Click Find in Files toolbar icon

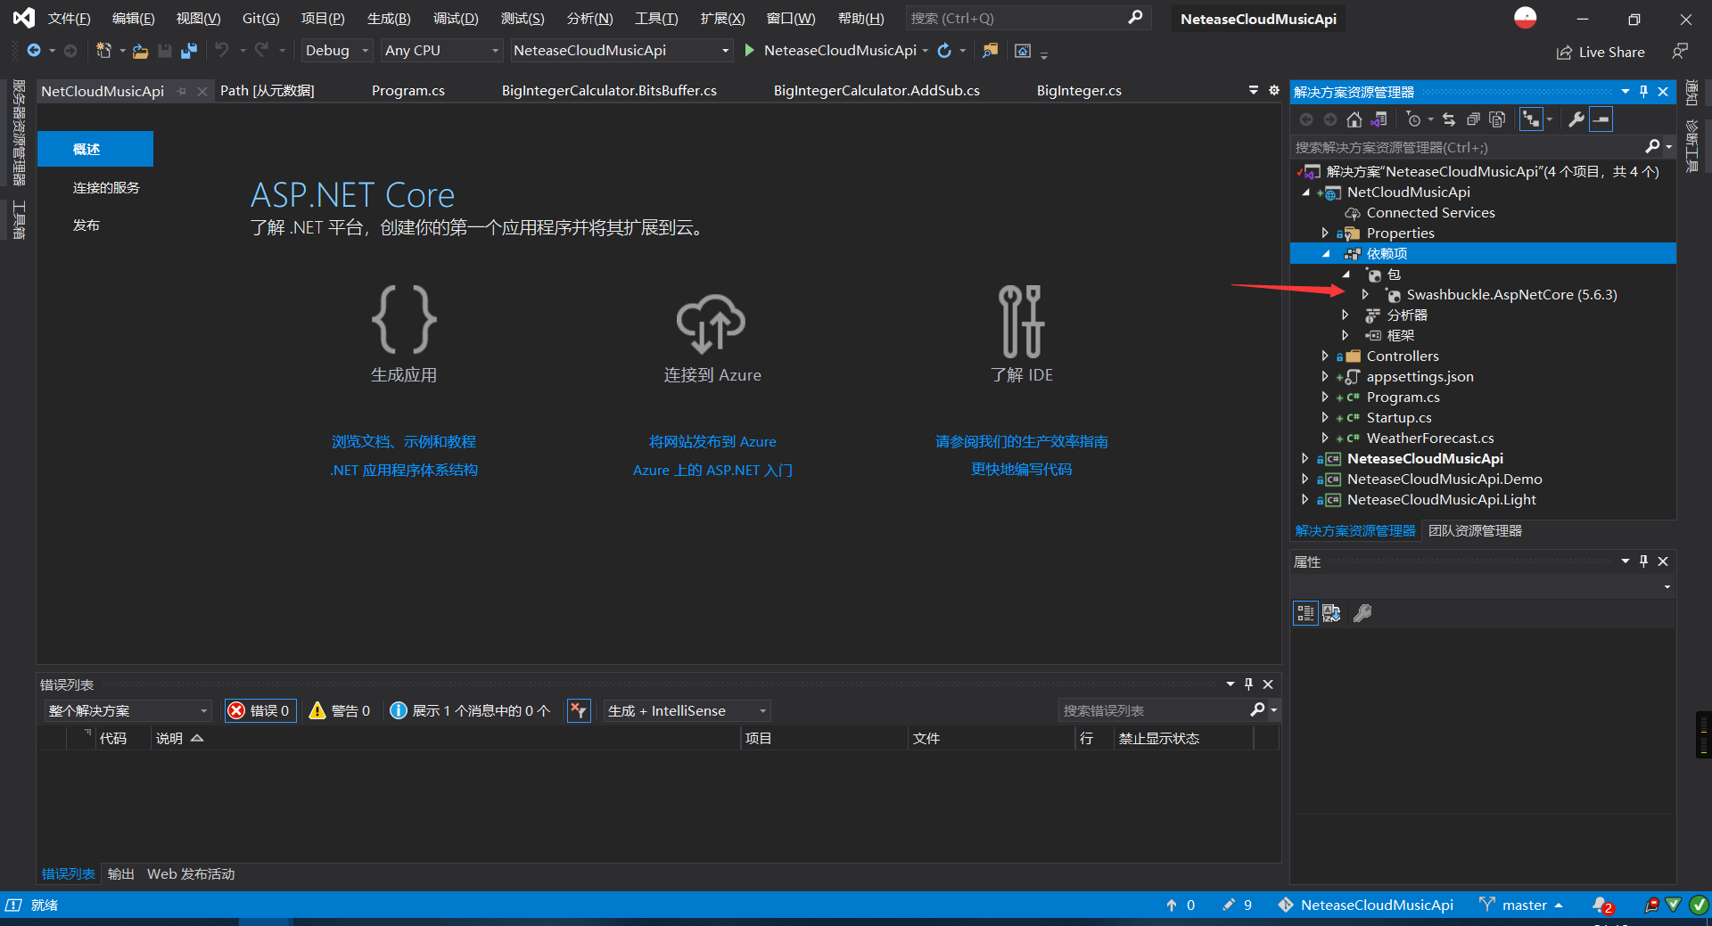coord(990,51)
